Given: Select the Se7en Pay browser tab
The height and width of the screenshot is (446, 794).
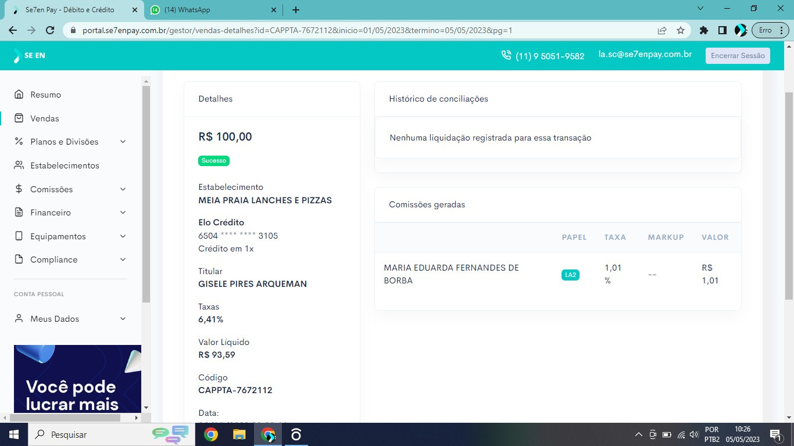Looking at the screenshot, I should click(74, 10).
